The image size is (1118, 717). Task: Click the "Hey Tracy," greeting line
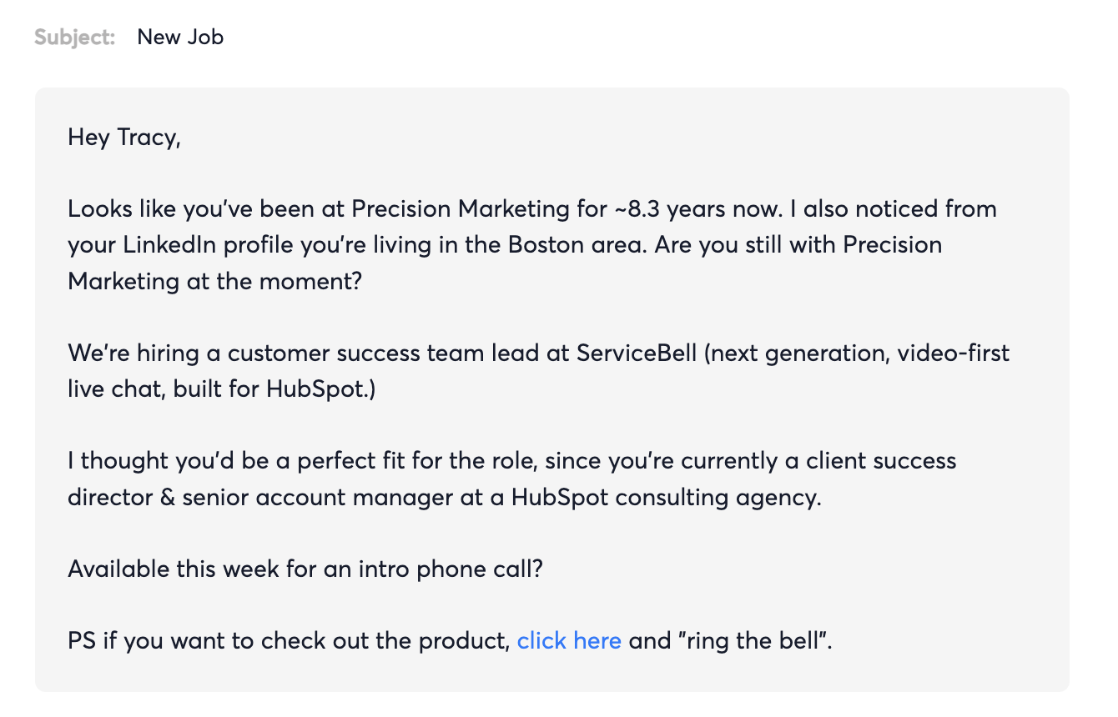click(124, 137)
